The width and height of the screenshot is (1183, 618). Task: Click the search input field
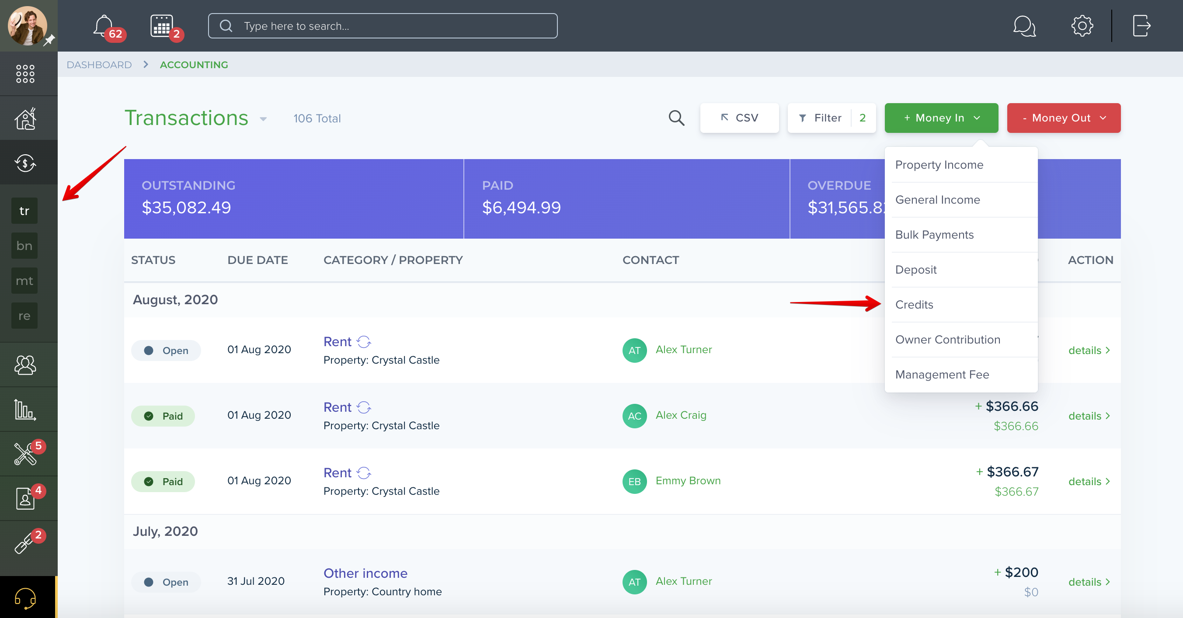click(x=383, y=26)
